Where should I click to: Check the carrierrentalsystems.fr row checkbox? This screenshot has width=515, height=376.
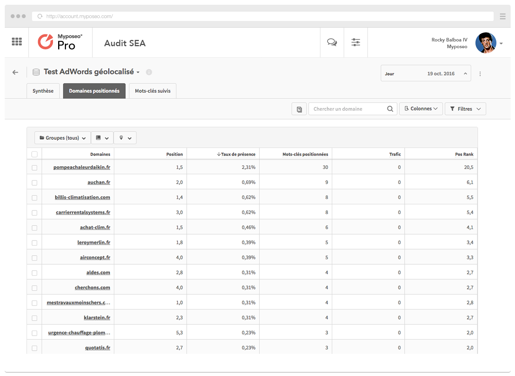[34, 213]
